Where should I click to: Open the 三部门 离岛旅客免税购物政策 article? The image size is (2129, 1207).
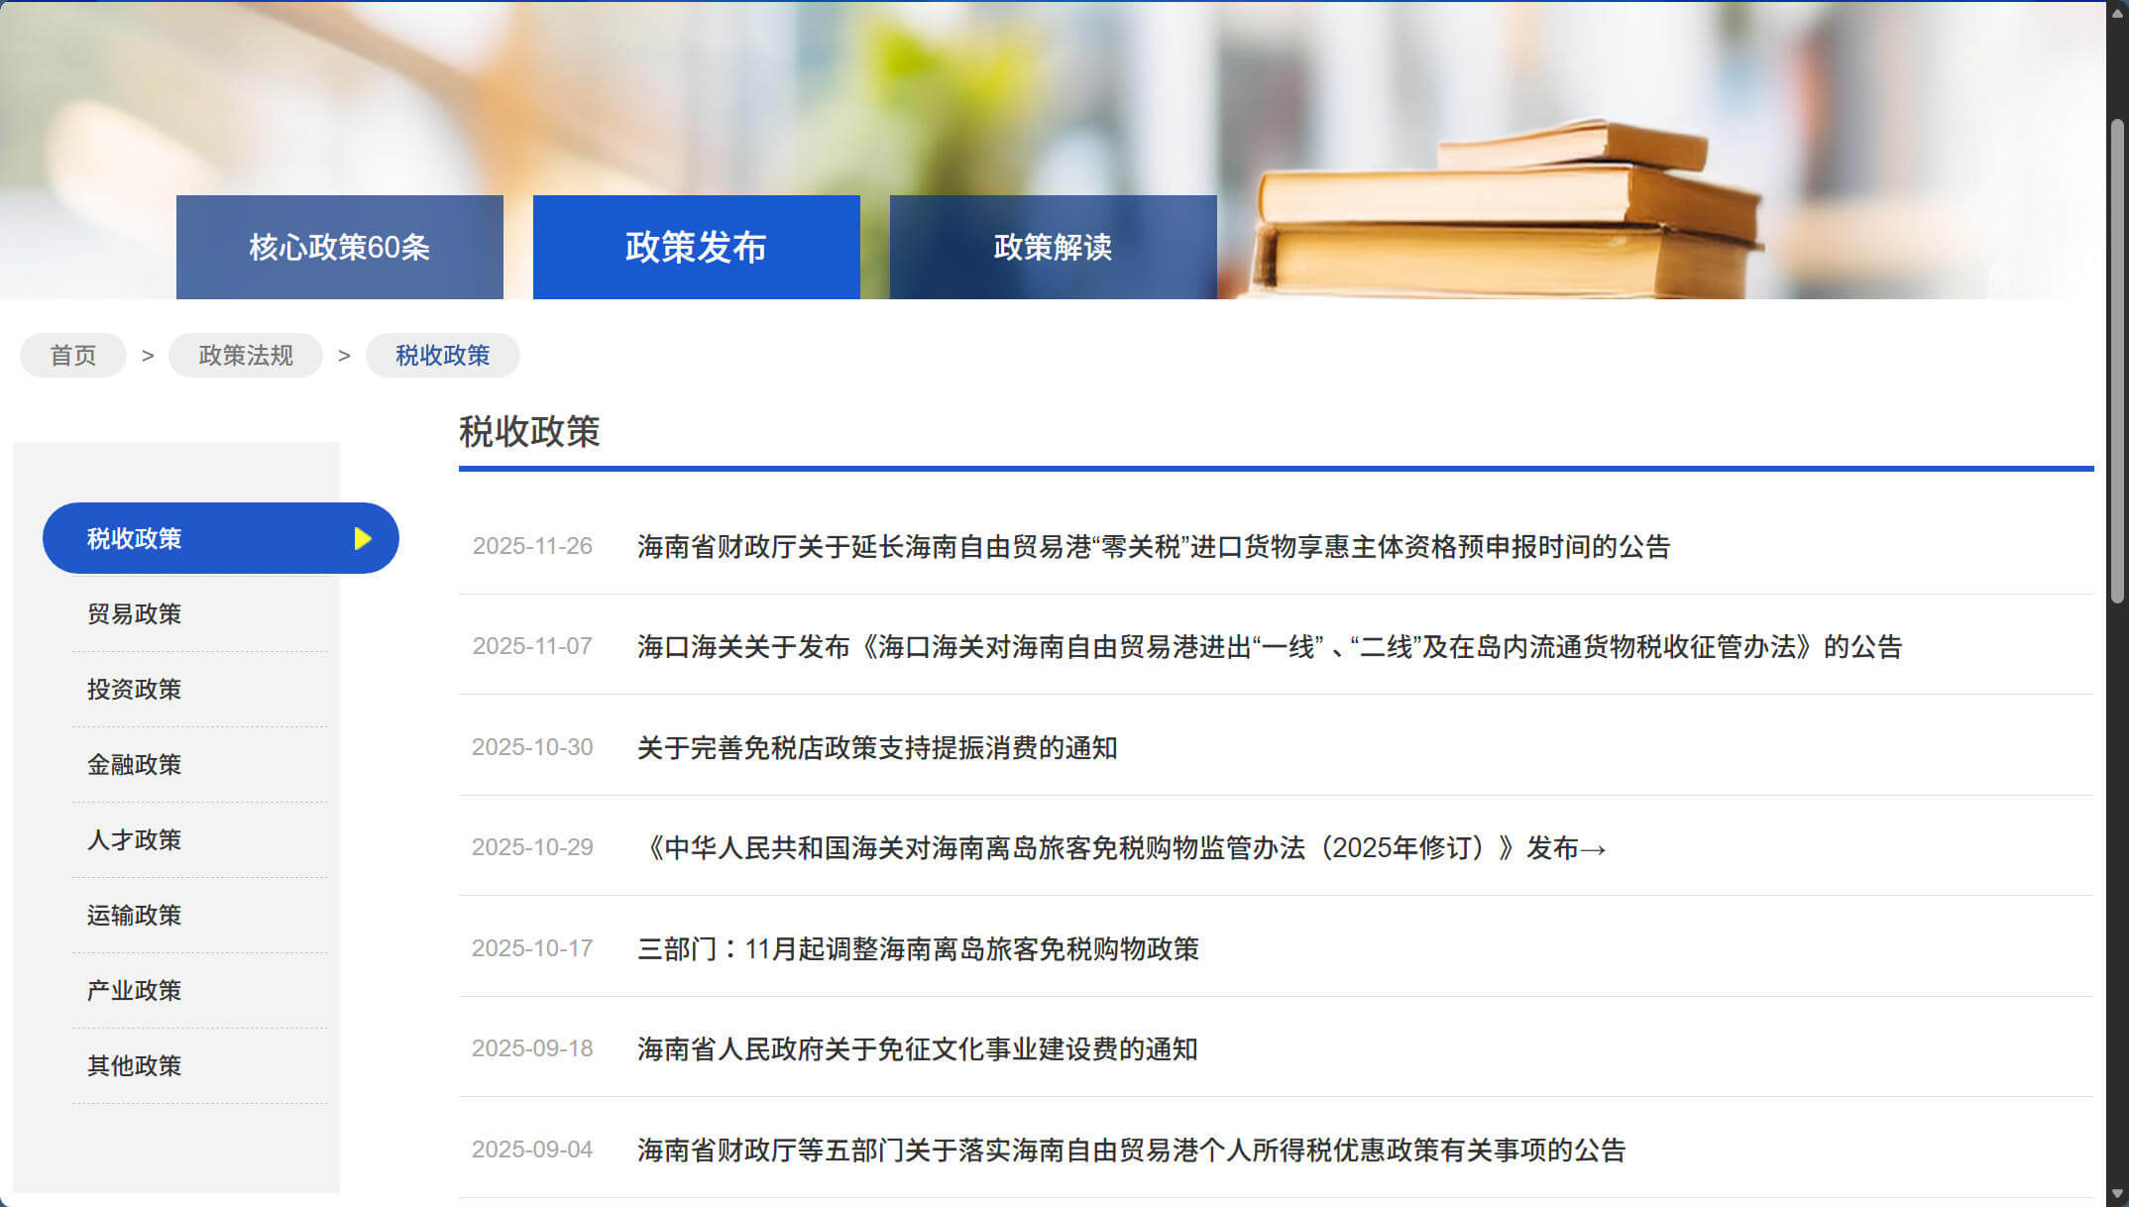[x=918, y=949]
